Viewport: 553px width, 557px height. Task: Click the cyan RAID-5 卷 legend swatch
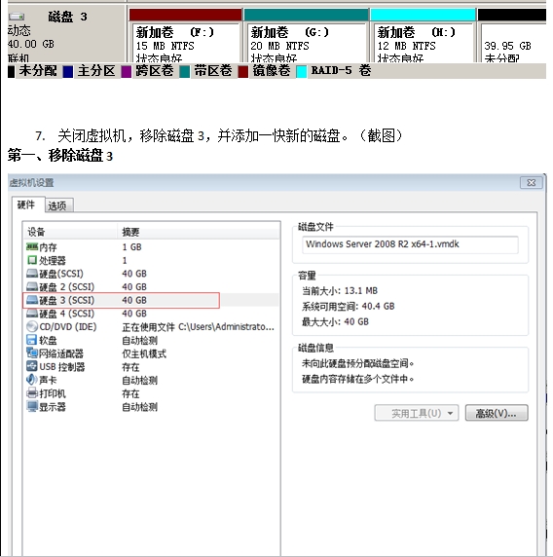pos(301,71)
